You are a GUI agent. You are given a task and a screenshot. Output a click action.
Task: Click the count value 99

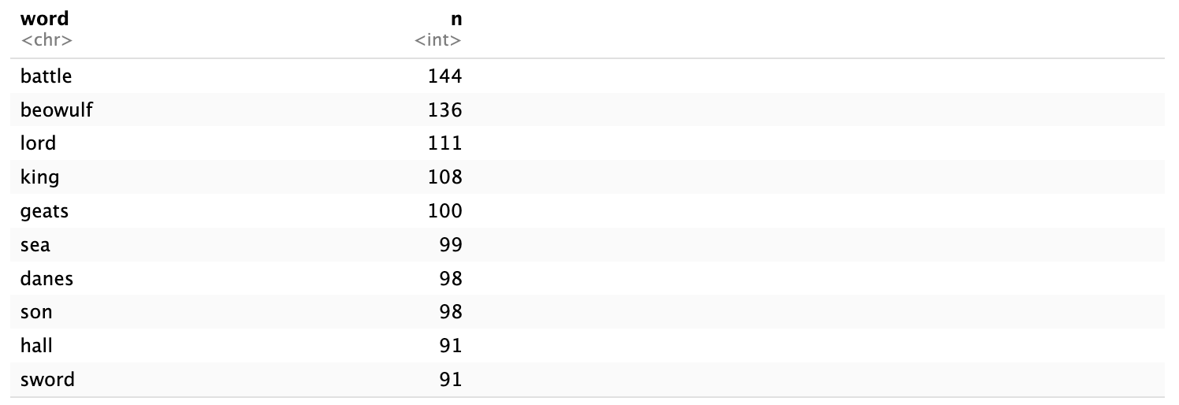[x=450, y=245]
